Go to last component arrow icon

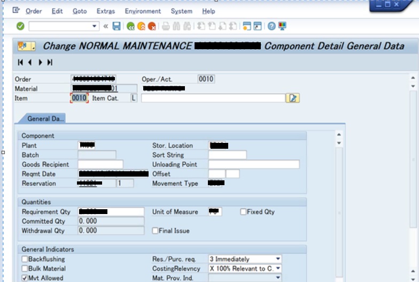coord(50,63)
